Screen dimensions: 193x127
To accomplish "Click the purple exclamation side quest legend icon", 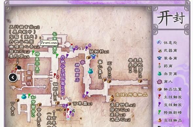I will (159, 104).
